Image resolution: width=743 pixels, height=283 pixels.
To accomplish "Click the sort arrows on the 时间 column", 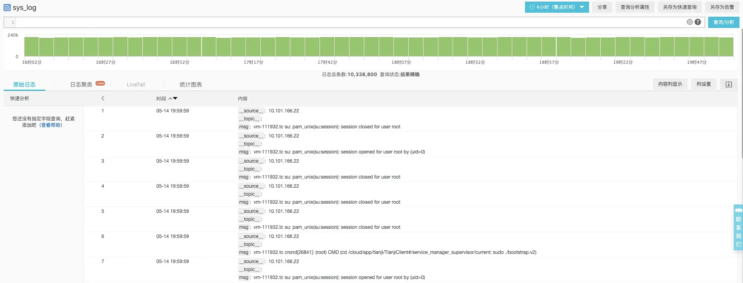I will point(173,98).
